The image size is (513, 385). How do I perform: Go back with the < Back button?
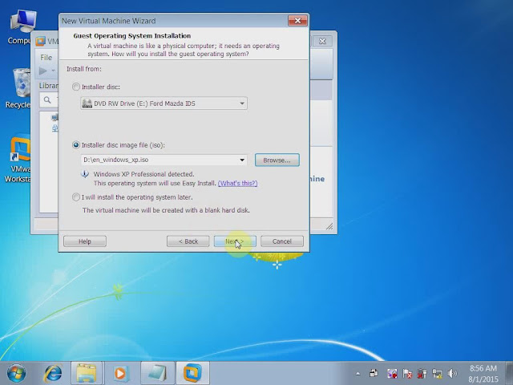coord(188,241)
